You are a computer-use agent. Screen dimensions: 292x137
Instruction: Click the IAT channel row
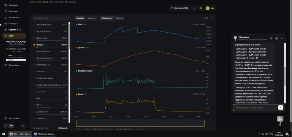(x=50, y=105)
